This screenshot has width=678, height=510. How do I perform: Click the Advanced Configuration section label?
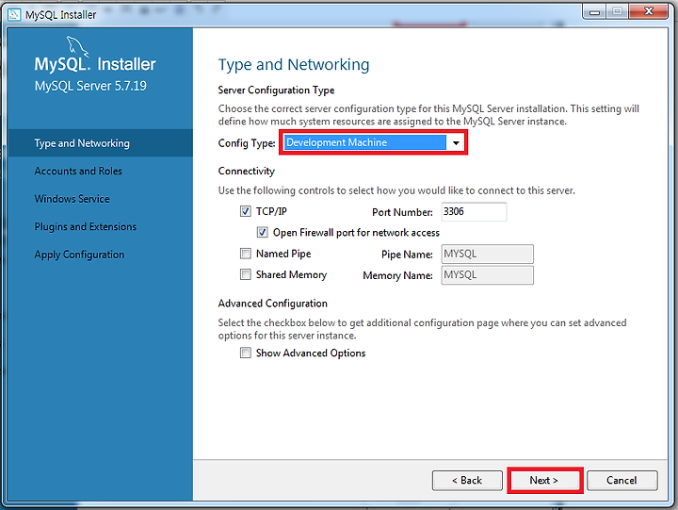(273, 304)
